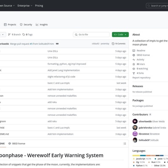Open the Open Source dropdown menu
This screenshot has width=168, height=168.
[7, 6]
